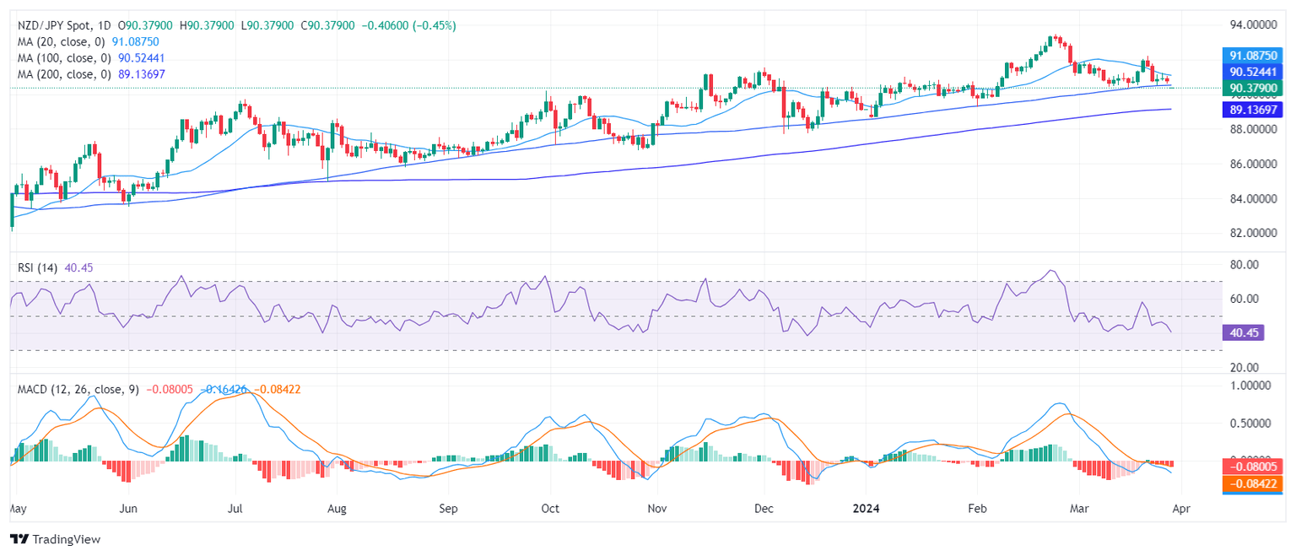Click the 2024 year marker on time axis
Viewport: 1296px width, 556px height.
pos(867,510)
